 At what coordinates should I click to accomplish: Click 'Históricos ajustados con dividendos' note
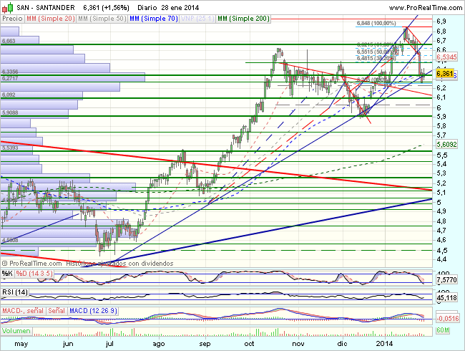pos(119,264)
